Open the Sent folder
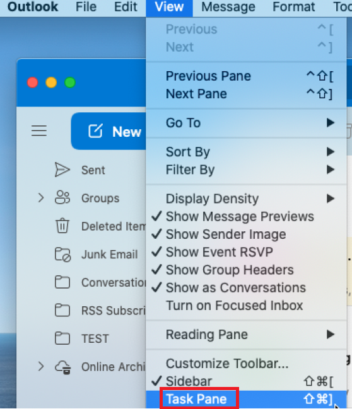The width and height of the screenshot is (352, 409). tap(93, 170)
